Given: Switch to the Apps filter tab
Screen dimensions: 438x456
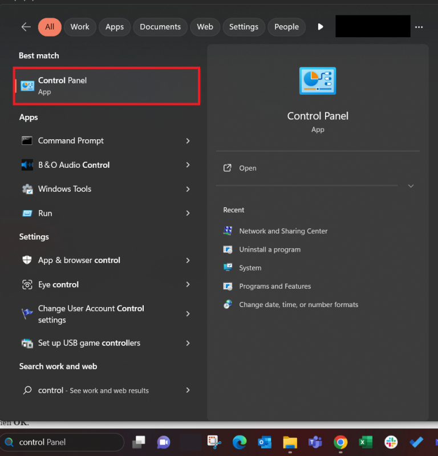Looking at the screenshot, I should pyautogui.click(x=115, y=27).
